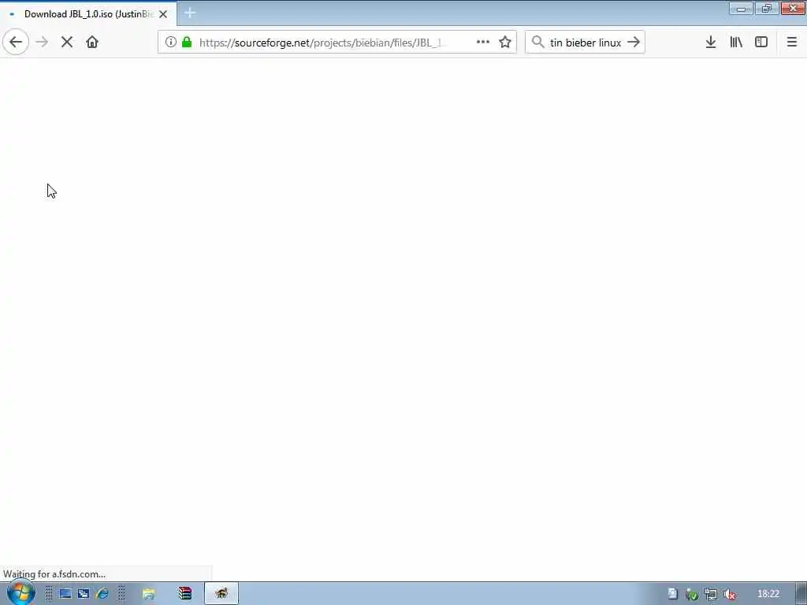807x605 pixels.
Task: Open the page actions three-dot menu
Action: coord(483,43)
